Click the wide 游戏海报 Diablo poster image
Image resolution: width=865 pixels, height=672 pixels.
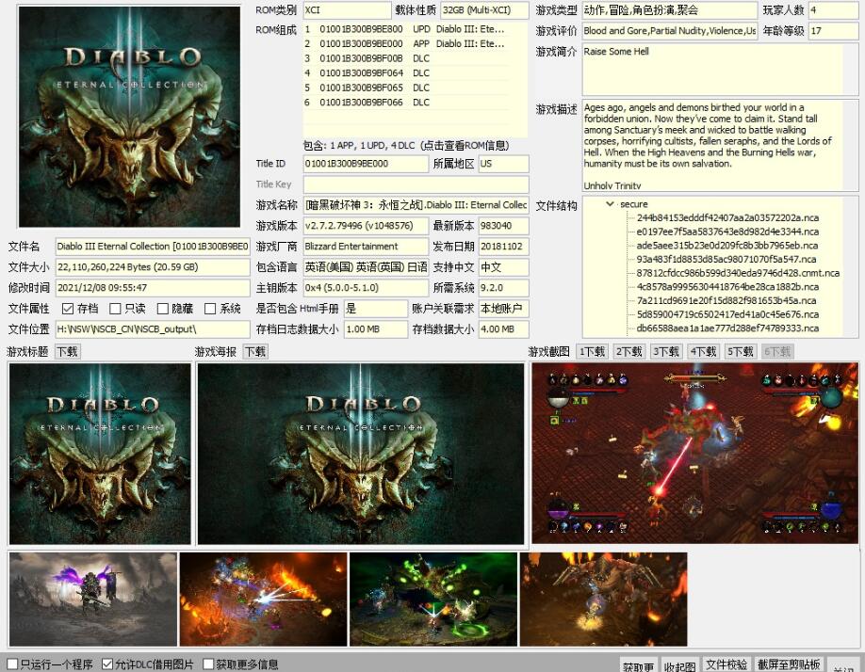361,454
